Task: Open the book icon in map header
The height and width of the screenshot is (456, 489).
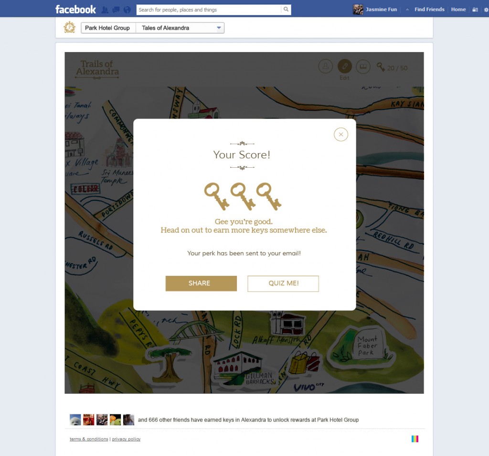Action: click(x=363, y=66)
